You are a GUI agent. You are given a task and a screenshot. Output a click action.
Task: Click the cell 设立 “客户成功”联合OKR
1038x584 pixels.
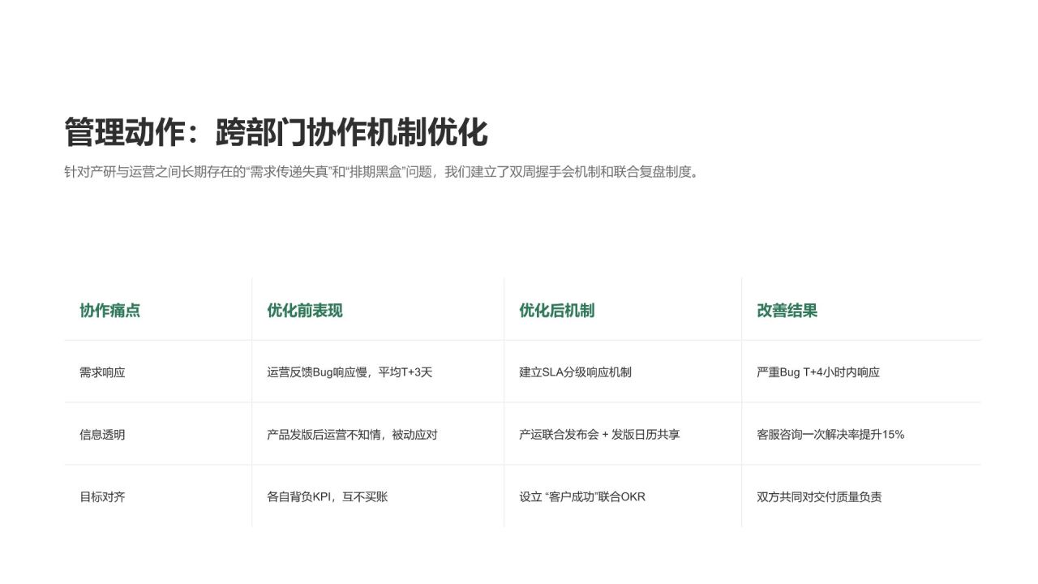[x=582, y=497]
